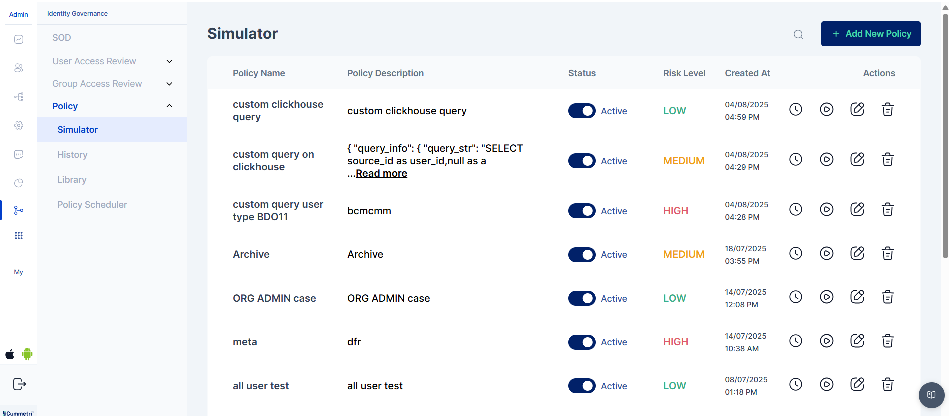
Task: Click Read more in policy description
Action: tap(381, 173)
